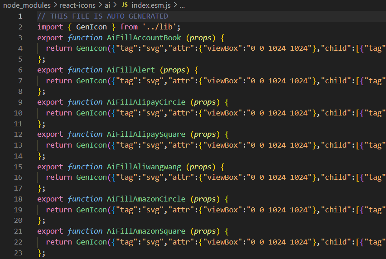Click 'export' keyword on line 3
This screenshot has height=259, width=386.
tap(50, 38)
